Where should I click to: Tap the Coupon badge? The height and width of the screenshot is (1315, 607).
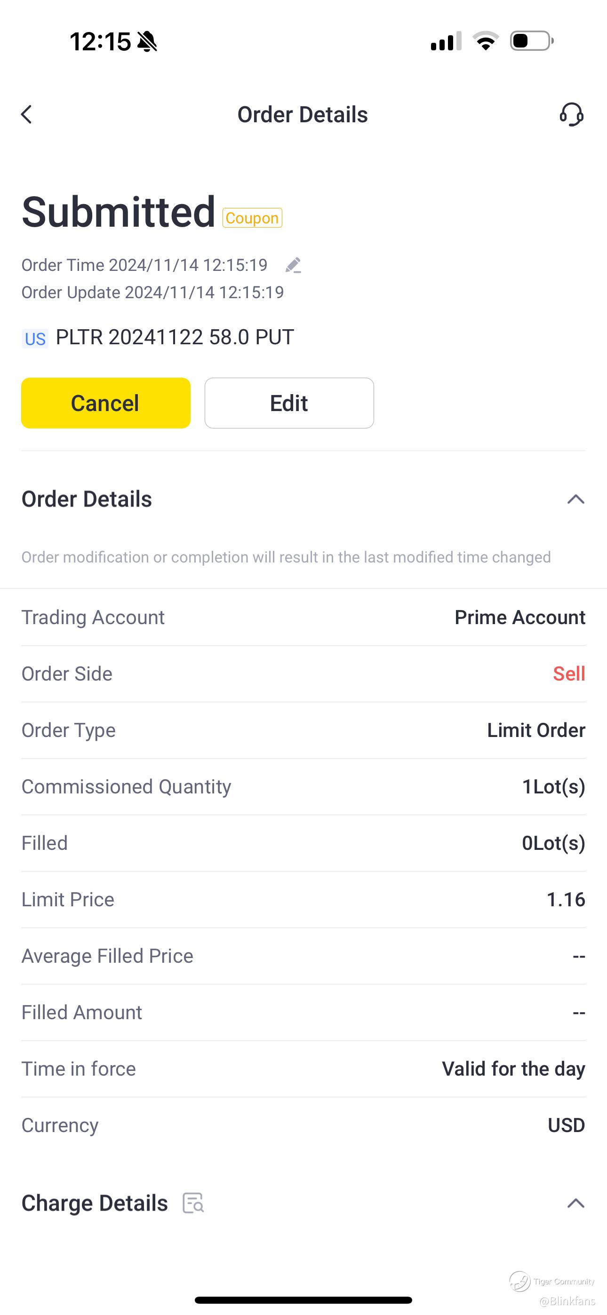point(252,218)
